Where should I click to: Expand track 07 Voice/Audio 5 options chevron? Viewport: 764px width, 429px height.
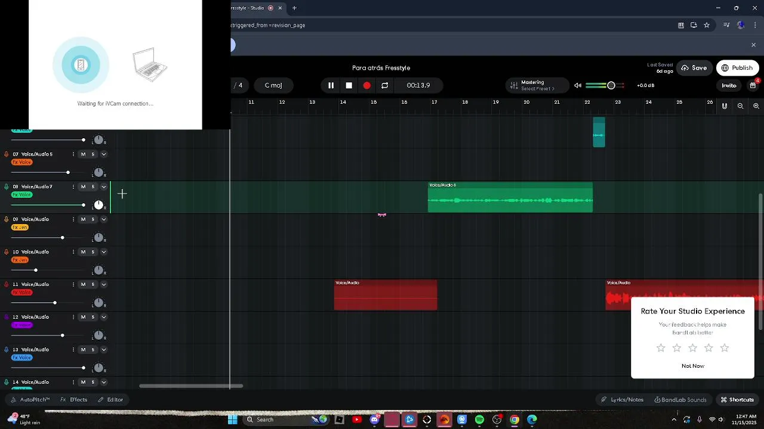point(103,154)
